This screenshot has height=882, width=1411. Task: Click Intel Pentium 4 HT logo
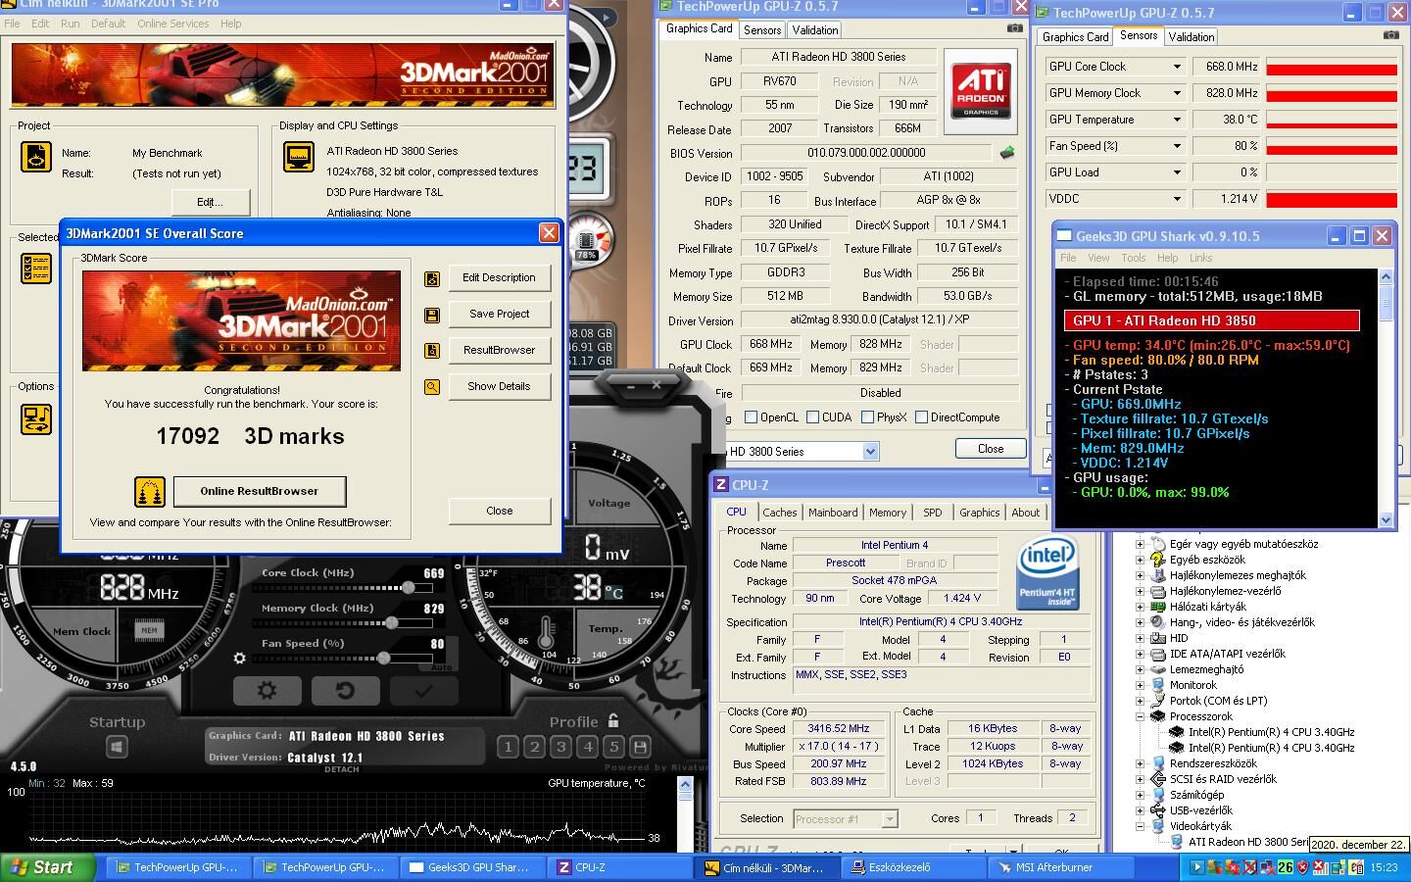pos(1047,572)
